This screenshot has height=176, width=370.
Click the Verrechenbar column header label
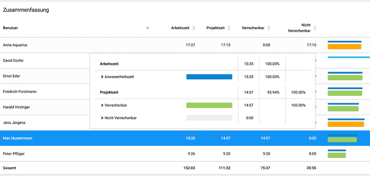[253, 28]
